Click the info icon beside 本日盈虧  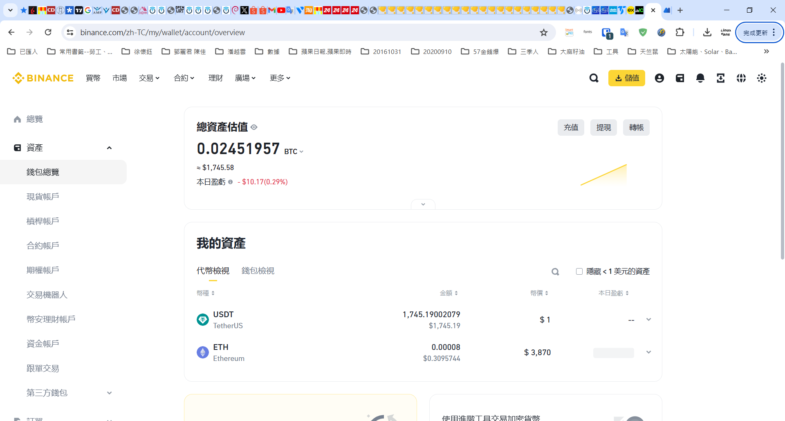pyautogui.click(x=230, y=182)
